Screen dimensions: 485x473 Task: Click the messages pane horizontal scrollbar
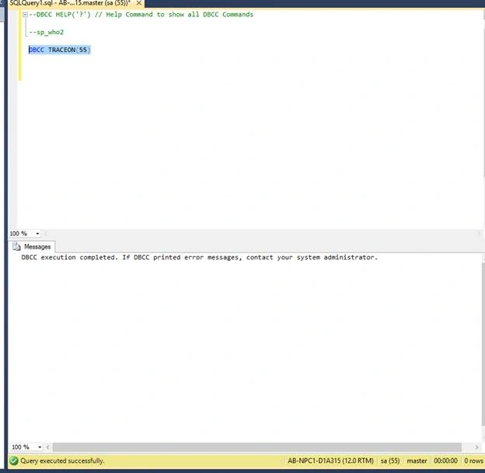(257, 447)
